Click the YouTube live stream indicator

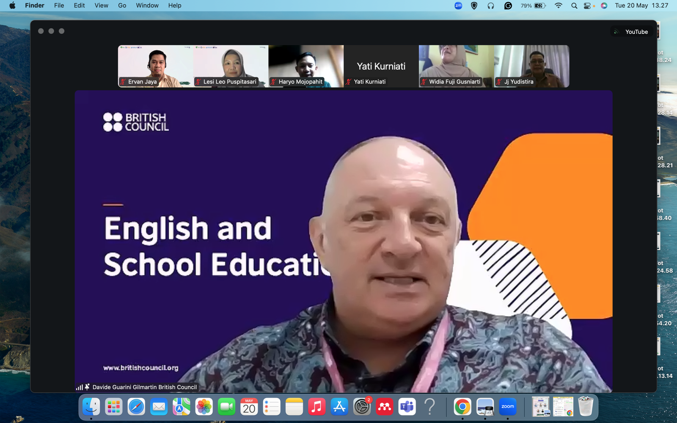point(632,32)
